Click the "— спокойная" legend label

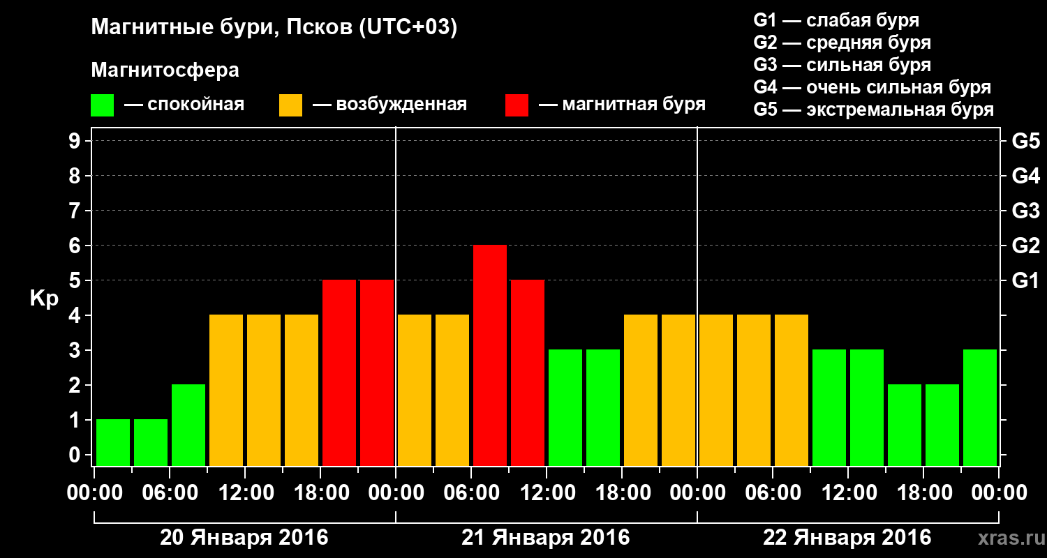[x=184, y=105]
